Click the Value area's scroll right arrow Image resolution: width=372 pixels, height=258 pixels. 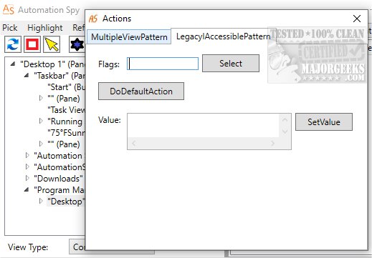pyautogui.click(x=272, y=143)
